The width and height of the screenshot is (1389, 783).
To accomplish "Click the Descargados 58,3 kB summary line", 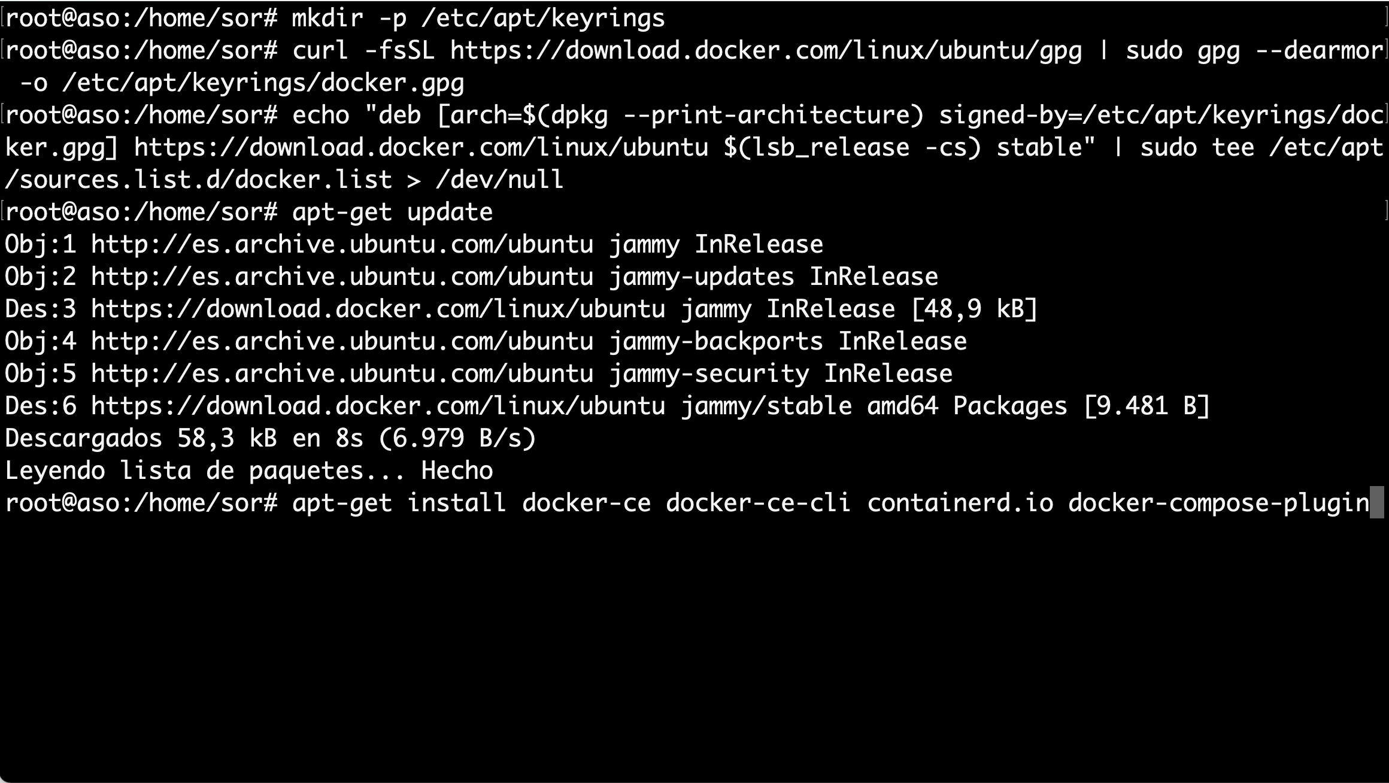I will point(270,438).
